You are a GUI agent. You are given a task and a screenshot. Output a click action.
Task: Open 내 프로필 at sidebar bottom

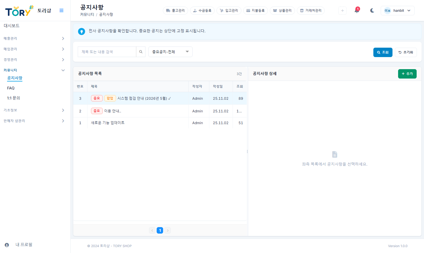24,245
